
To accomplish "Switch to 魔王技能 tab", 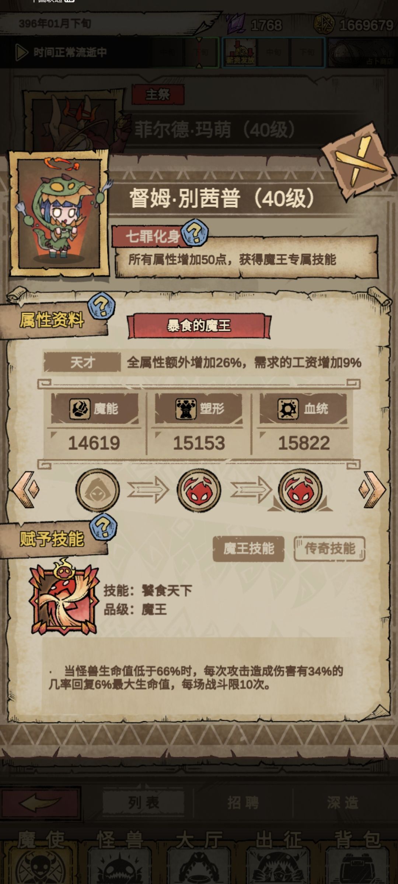I will [x=248, y=549].
